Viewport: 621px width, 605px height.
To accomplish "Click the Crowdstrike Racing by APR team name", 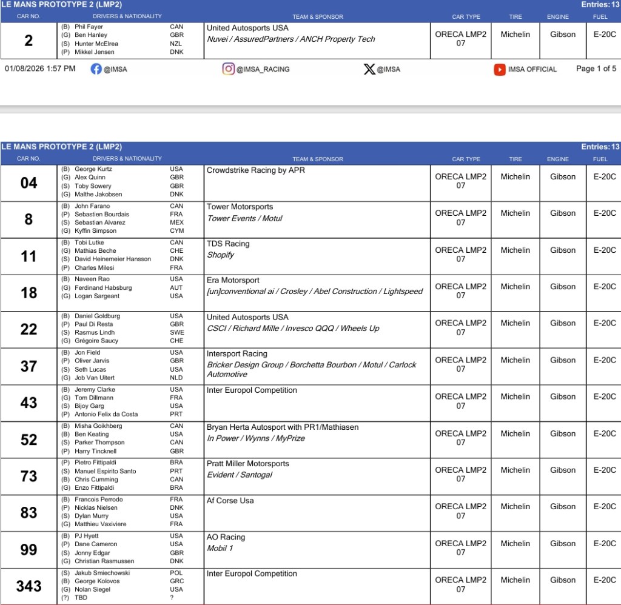I will tap(255, 170).
